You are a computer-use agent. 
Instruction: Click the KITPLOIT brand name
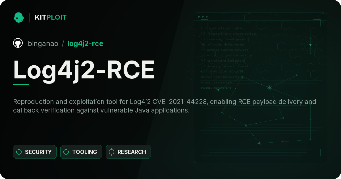click(51, 17)
